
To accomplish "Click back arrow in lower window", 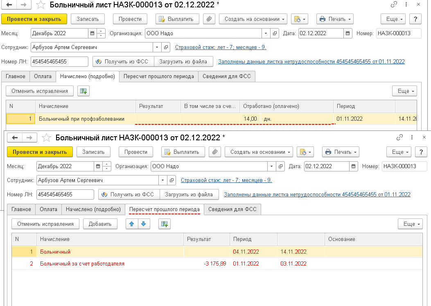I will point(16,137).
